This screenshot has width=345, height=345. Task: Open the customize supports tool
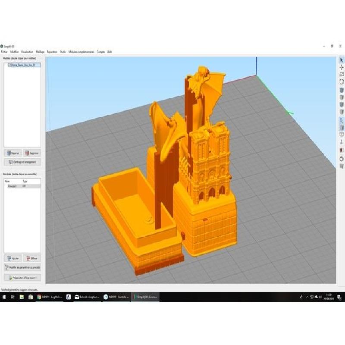(x=341, y=166)
